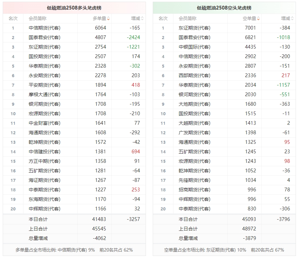This screenshot has height=258, width=299.
Task: Select 中金财富(代客) row
Action: coord(74,123)
